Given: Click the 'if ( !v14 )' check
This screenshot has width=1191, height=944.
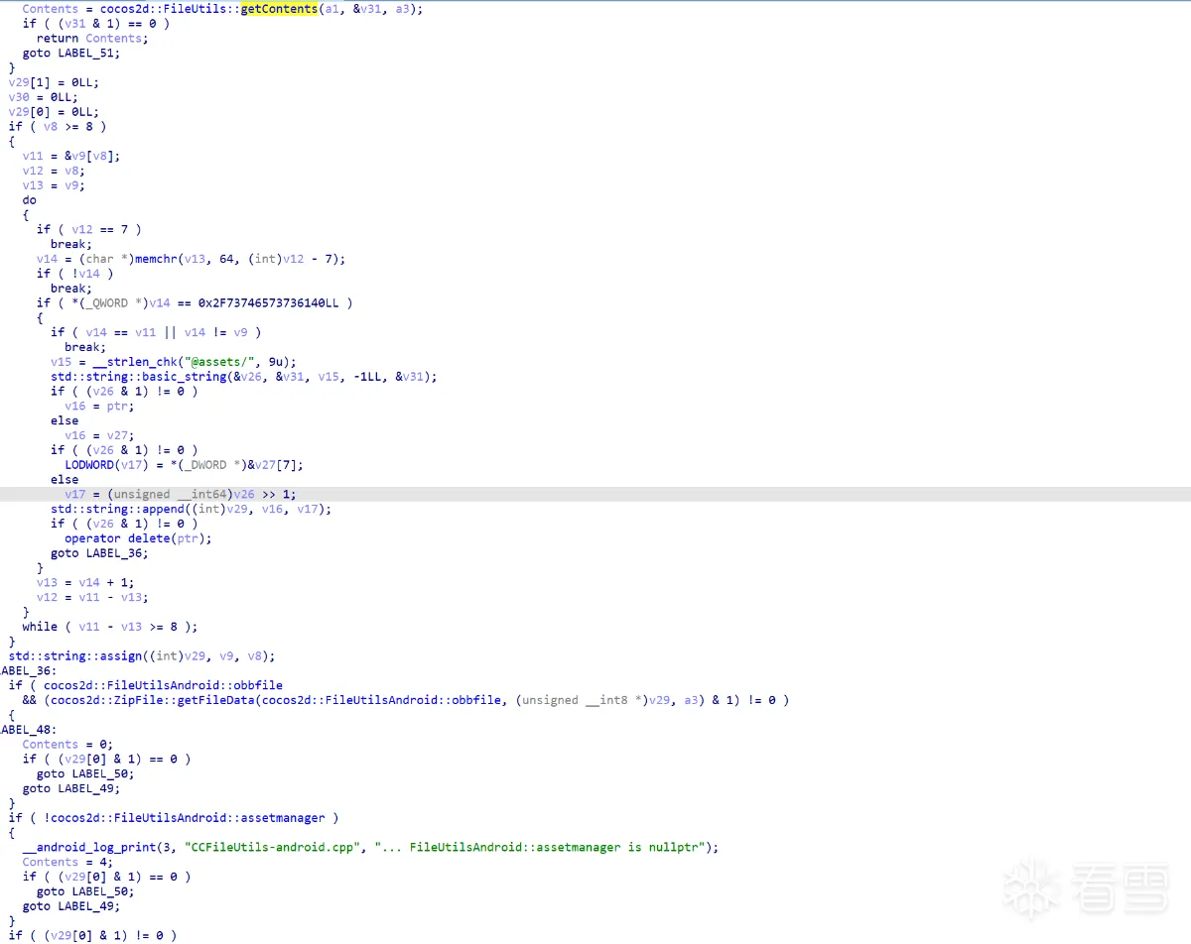Looking at the screenshot, I should (x=75, y=274).
